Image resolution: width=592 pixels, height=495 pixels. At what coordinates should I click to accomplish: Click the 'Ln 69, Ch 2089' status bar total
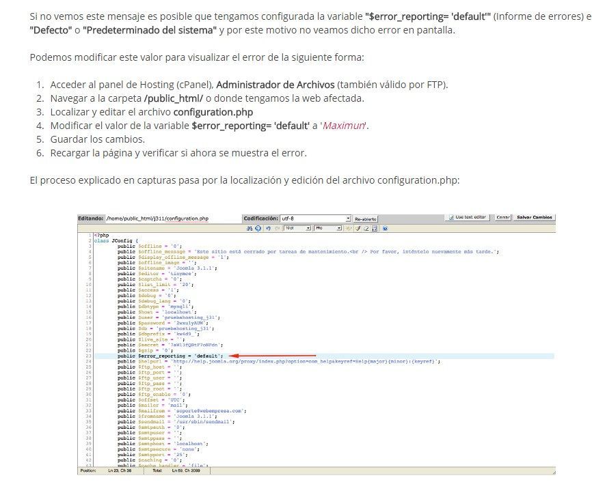[186, 470]
